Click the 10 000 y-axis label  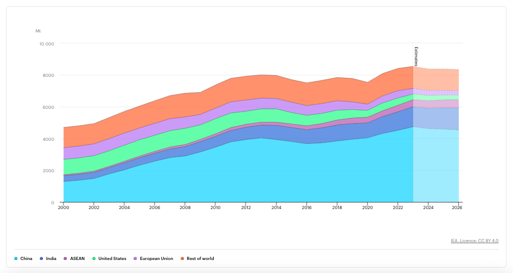(x=47, y=44)
